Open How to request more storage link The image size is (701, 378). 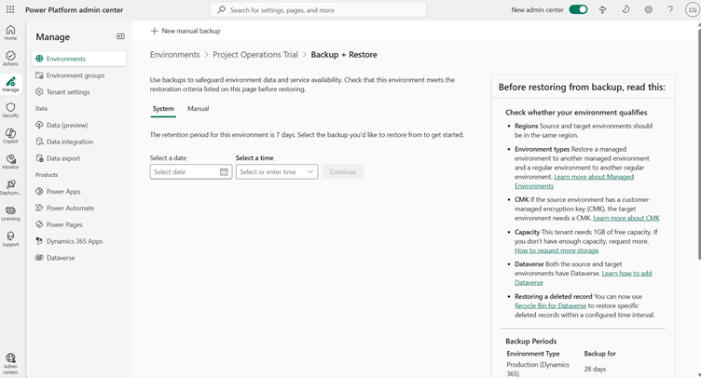tap(557, 250)
